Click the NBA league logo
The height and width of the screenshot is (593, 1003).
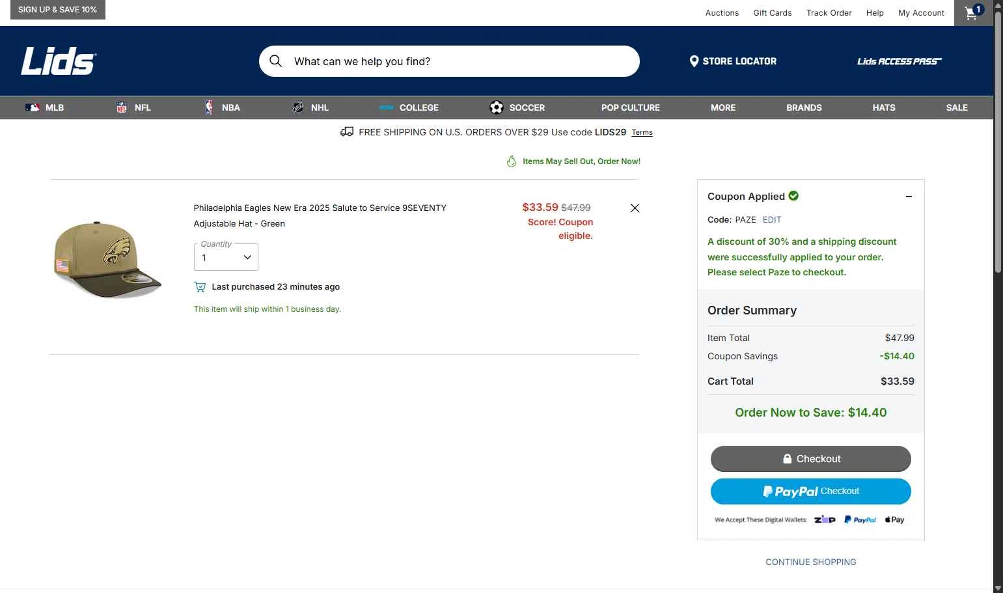(209, 107)
